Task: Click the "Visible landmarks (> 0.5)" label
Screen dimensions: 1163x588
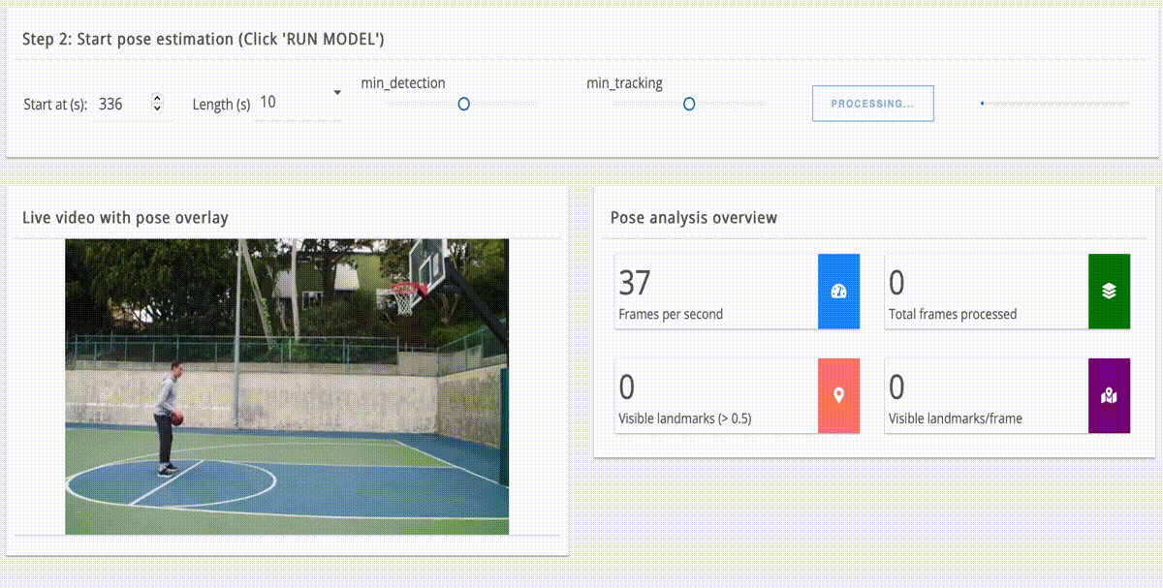Action: pos(685,418)
